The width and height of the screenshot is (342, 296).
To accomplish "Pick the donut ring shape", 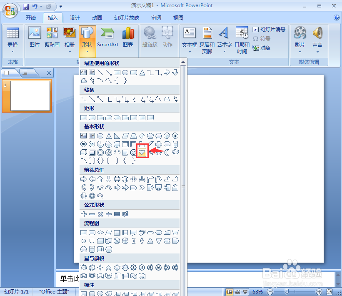I will [x=100, y=153].
